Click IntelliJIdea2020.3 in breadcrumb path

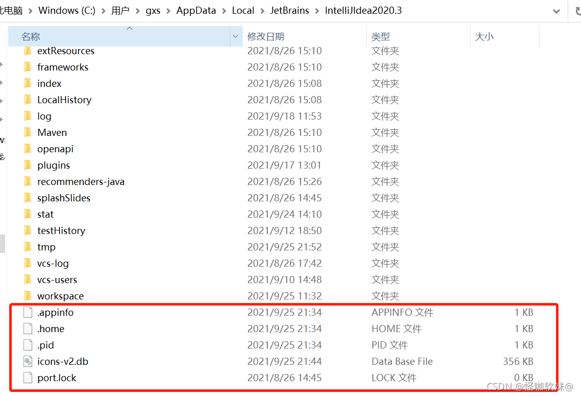click(363, 10)
